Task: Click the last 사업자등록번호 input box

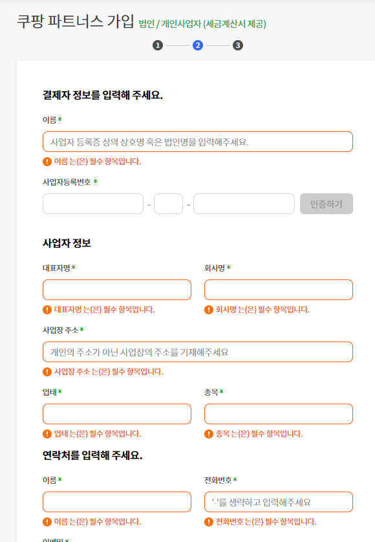Action: coord(244,204)
